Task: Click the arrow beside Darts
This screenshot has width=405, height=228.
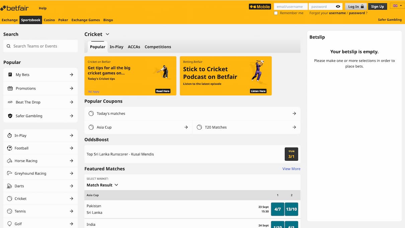Action: pyautogui.click(x=71, y=186)
